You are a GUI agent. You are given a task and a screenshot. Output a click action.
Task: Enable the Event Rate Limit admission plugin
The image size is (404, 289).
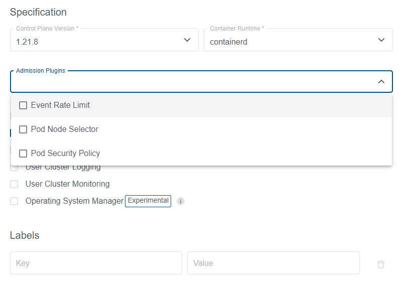(x=23, y=105)
